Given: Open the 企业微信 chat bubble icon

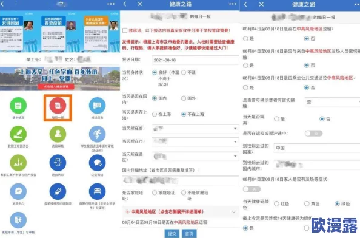Looking at the screenshot, I should (x=97, y=163).
